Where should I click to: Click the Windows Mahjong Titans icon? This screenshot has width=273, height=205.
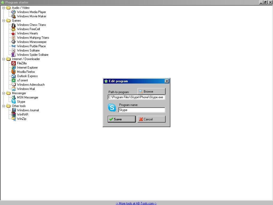14,38
